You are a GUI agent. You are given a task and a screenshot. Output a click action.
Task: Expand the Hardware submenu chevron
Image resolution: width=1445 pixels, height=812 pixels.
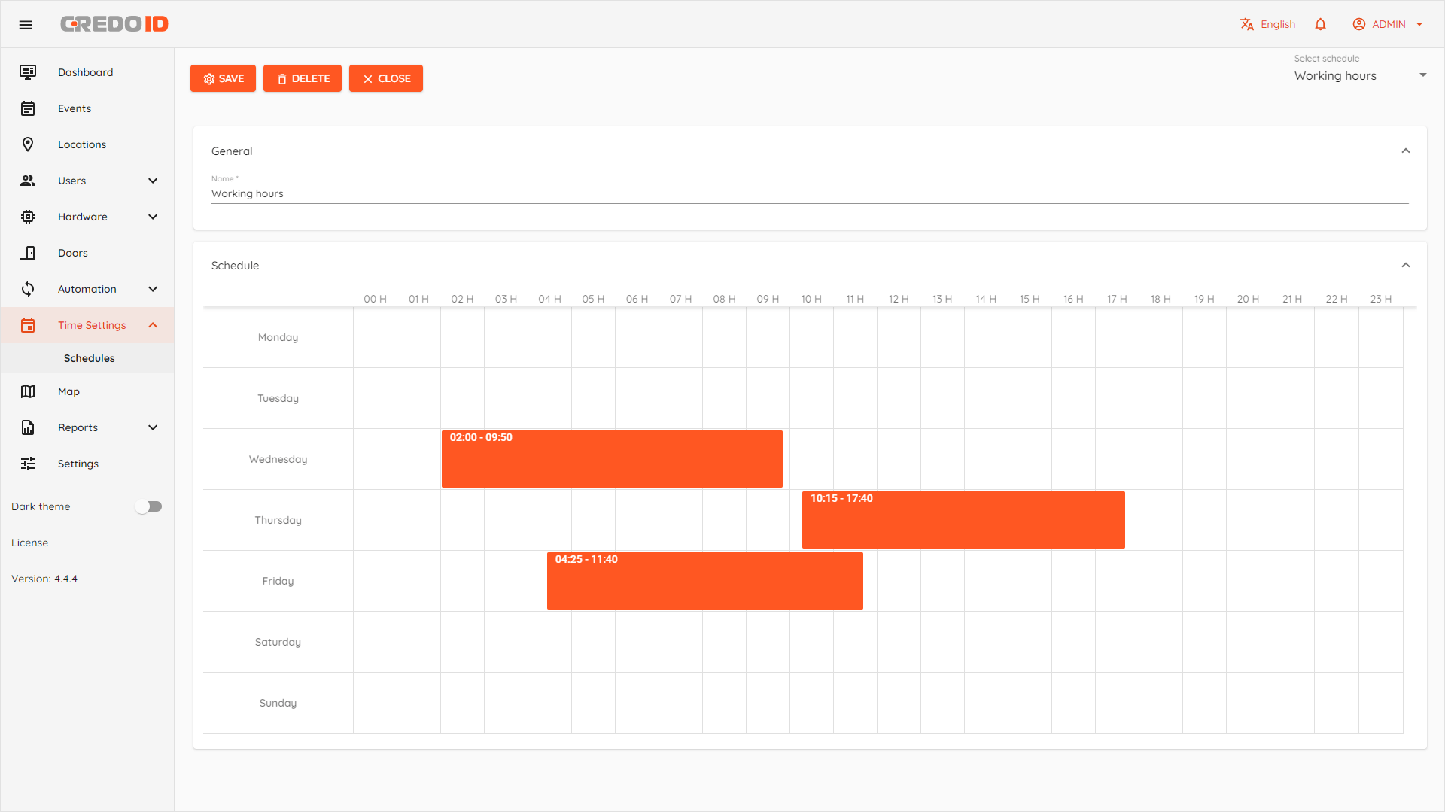(x=153, y=217)
